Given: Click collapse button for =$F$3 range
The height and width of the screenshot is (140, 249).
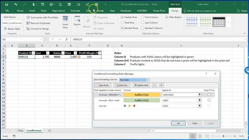Looking at the screenshot, I should pyautogui.click(x=200, y=106).
